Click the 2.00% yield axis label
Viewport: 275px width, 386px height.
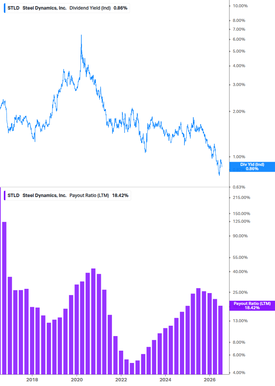point(239,111)
